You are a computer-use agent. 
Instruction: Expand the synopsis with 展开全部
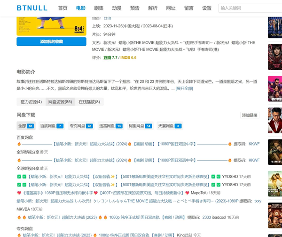pyautogui.click(x=184, y=88)
